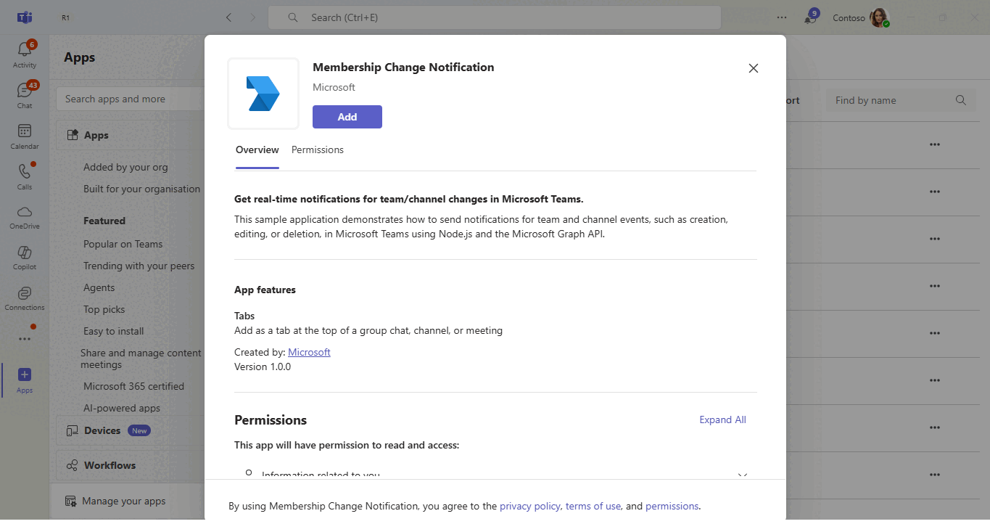Click the Microsoft Teams logo

coord(25,17)
